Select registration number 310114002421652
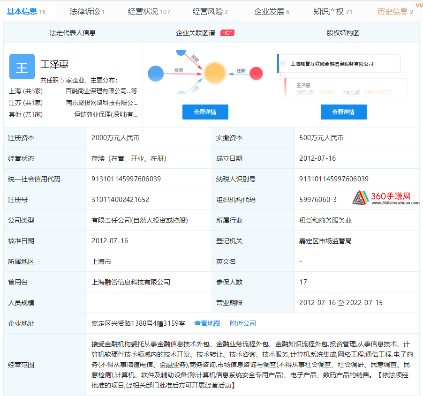The height and width of the screenshot is (396, 423). pos(121,200)
